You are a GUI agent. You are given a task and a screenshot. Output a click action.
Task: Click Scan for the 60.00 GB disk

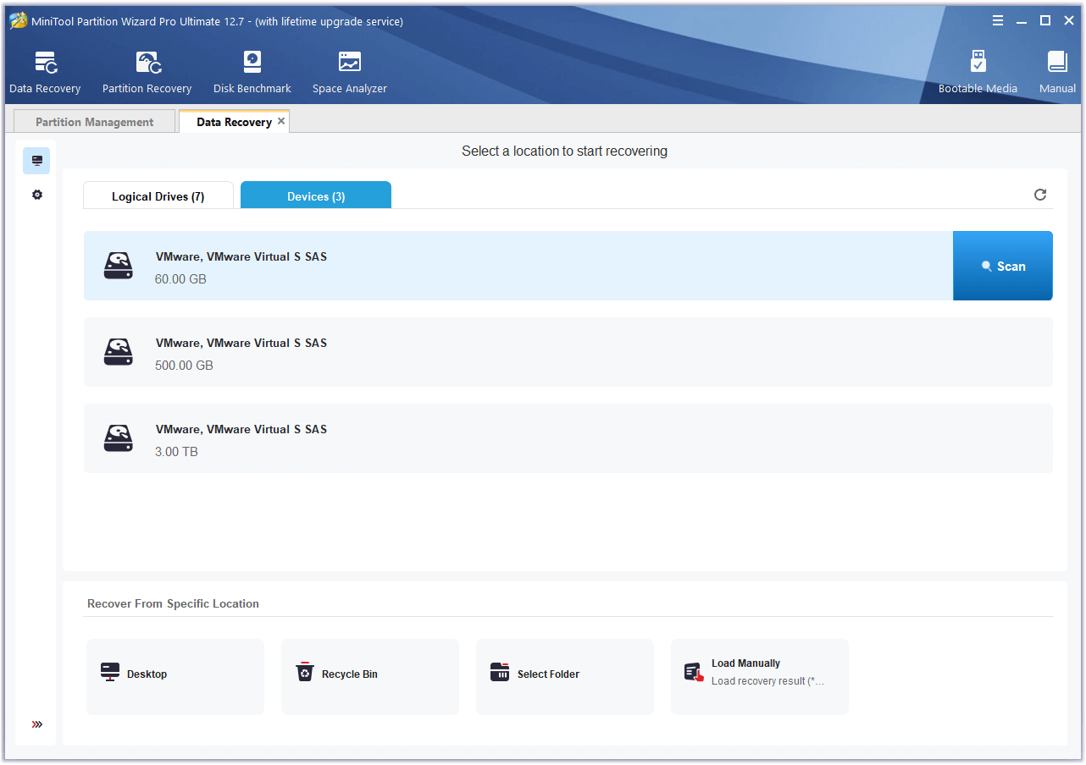pos(1003,266)
